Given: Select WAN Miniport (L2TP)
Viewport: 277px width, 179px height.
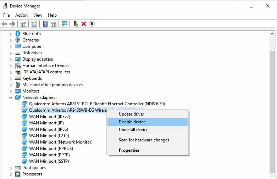Looking at the screenshot, I should click(49, 135).
